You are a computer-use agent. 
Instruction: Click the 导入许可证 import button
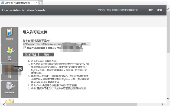click(30, 55)
